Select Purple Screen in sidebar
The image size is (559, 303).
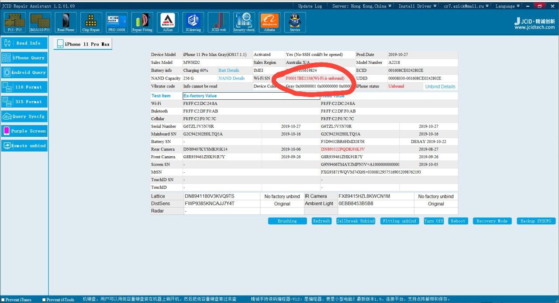click(24, 131)
